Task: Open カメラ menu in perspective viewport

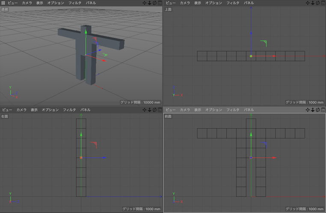Action: [27, 3]
